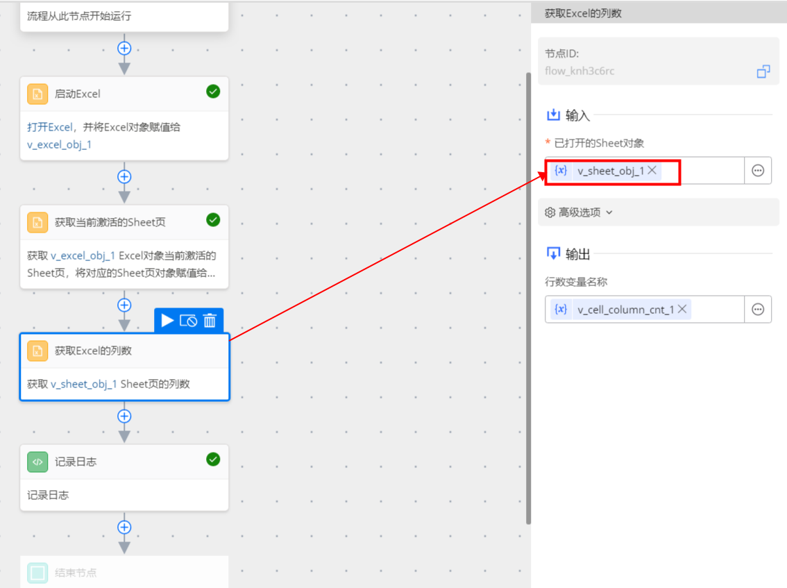The width and height of the screenshot is (787, 588).
Task: Click the {x} icon in Sheet object field
Action: coord(561,171)
